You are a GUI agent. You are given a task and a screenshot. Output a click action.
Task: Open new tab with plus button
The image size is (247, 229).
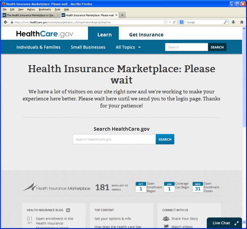tap(122, 15)
